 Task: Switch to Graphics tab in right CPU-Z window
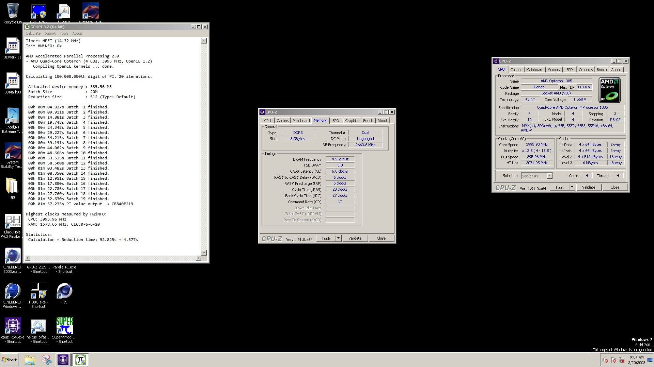click(586, 70)
